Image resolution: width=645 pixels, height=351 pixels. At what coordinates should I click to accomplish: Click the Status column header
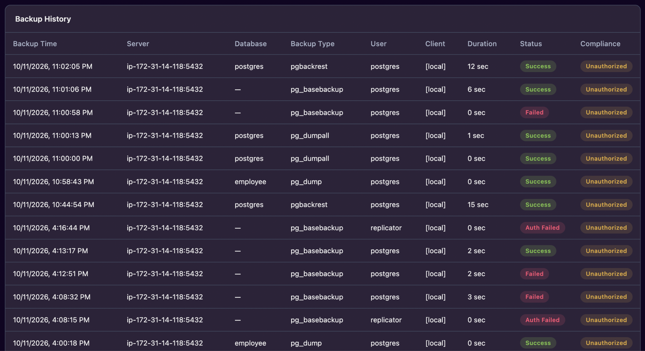coord(531,44)
